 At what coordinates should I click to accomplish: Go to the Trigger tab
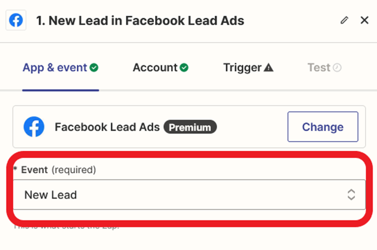point(242,68)
